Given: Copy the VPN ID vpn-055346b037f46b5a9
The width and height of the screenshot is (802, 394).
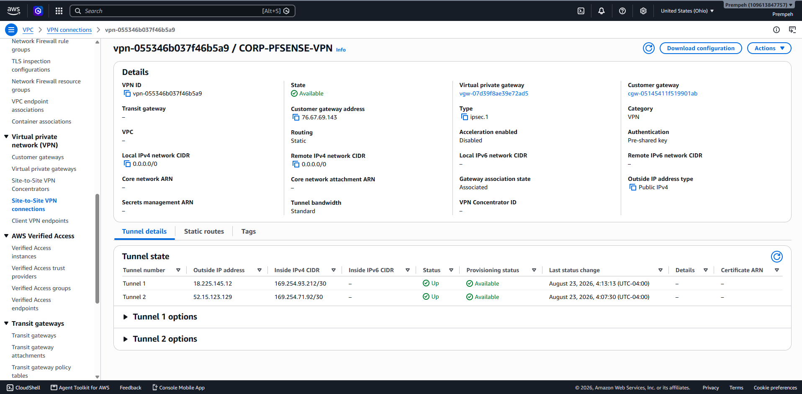Looking at the screenshot, I should (x=127, y=93).
